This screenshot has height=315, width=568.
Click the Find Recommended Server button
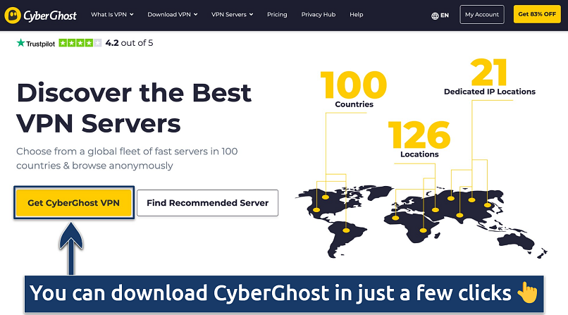207,203
